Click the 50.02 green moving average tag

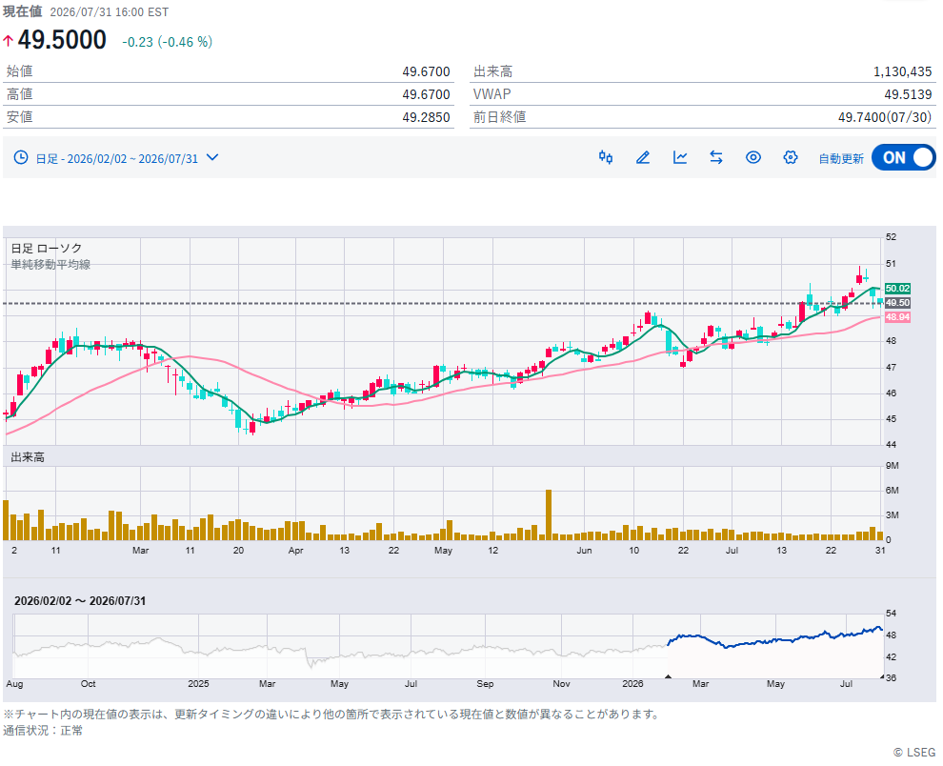[x=897, y=289]
